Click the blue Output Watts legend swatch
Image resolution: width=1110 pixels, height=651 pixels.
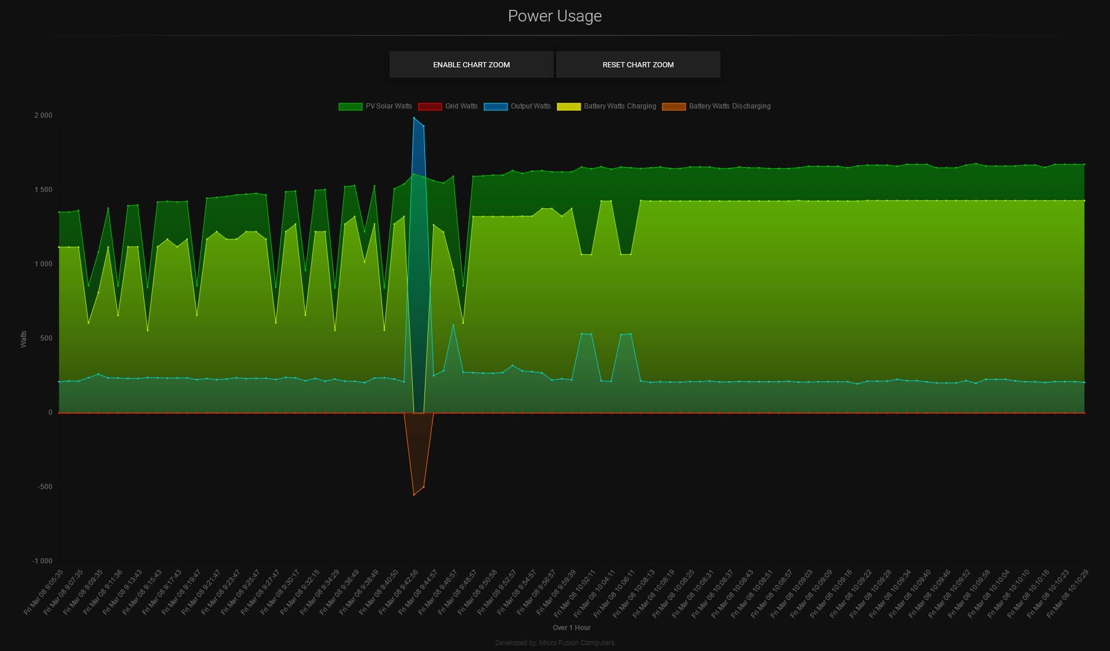pos(495,106)
